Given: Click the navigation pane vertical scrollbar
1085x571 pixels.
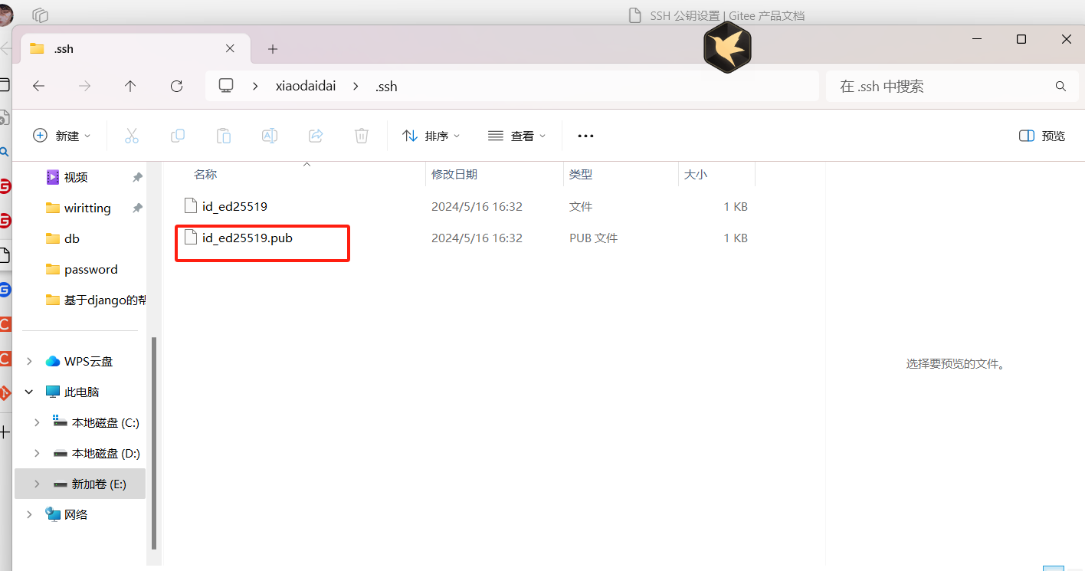Looking at the screenshot, I should tap(154, 443).
